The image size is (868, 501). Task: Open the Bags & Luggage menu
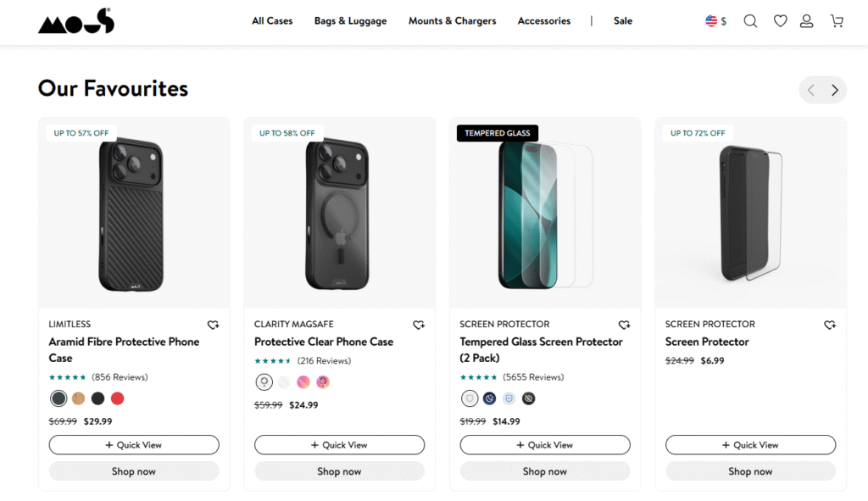[x=350, y=21]
